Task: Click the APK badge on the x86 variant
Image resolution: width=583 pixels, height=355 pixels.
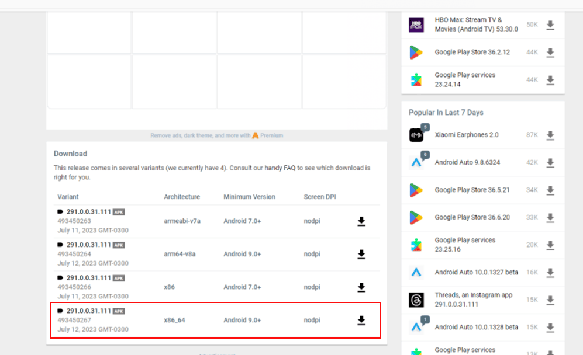Action: (x=118, y=278)
